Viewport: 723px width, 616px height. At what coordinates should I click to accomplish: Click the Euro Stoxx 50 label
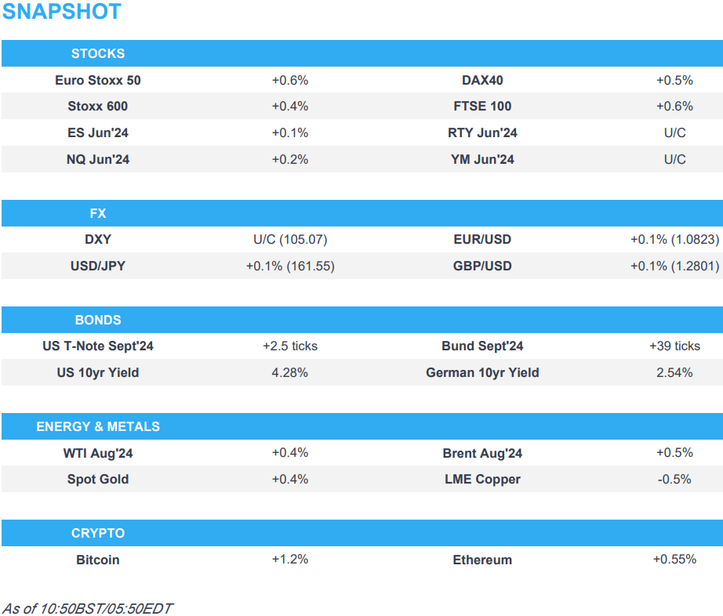pyautogui.click(x=98, y=80)
